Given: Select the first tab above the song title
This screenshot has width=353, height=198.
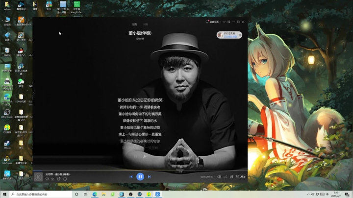Looking at the screenshot, I should [134, 25].
